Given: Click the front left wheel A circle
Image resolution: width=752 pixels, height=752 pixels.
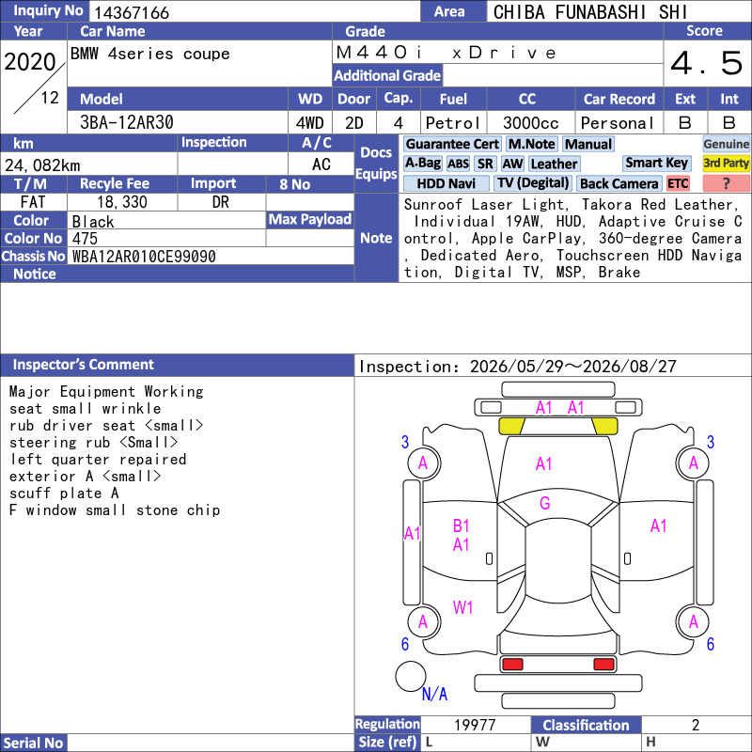Looking at the screenshot, I should click(424, 463).
